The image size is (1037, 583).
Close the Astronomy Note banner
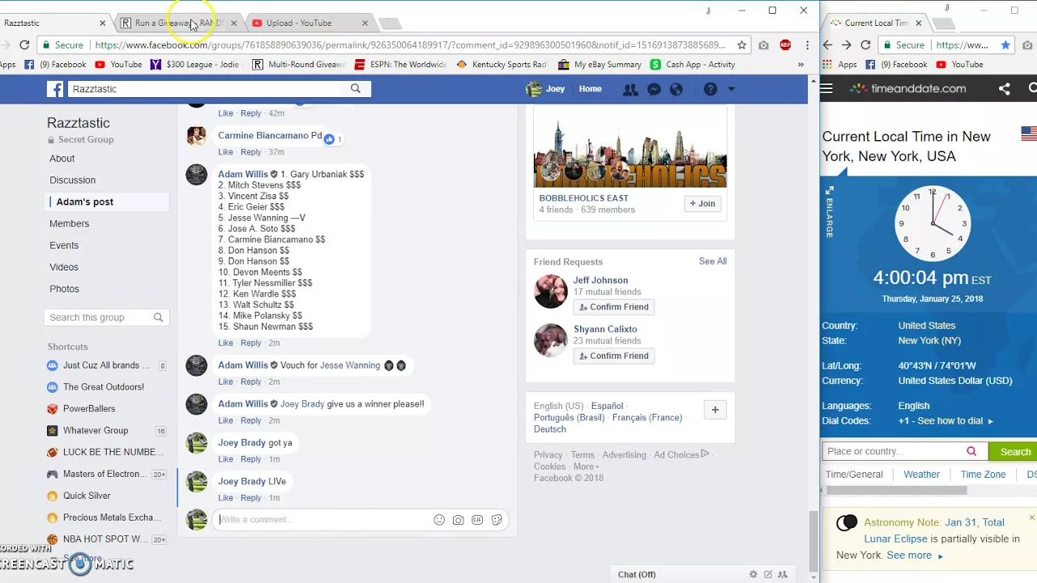(1031, 517)
